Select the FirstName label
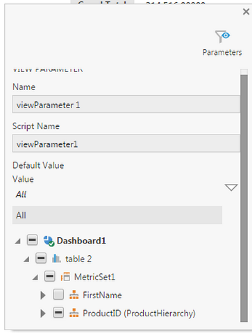 click(102, 295)
